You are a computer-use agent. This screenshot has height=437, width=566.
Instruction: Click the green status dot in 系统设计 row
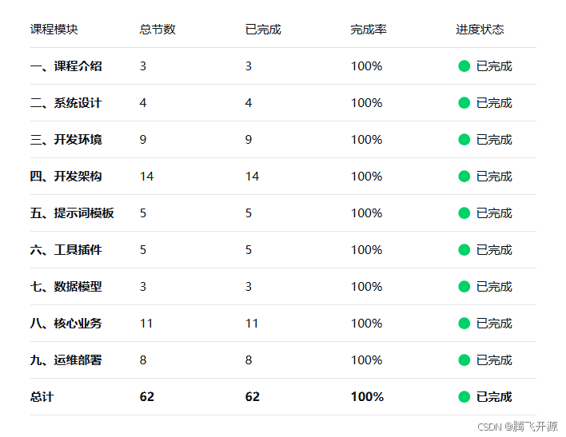tap(464, 103)
